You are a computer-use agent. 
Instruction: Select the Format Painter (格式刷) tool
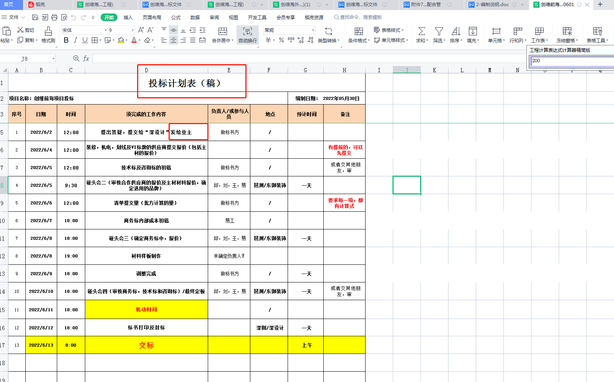coord(48,35)
